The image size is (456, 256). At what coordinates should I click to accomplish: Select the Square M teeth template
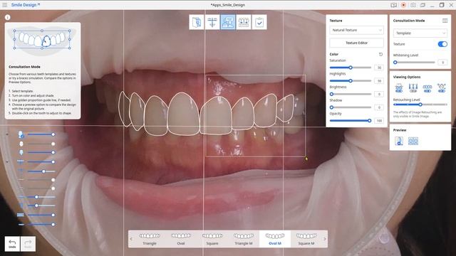point(306,239)
